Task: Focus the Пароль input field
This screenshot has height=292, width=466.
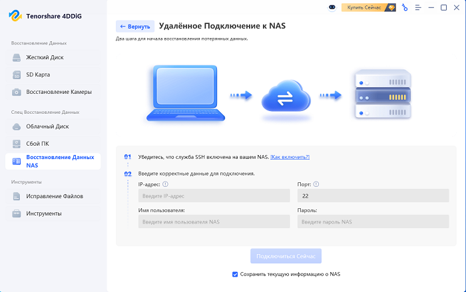Action: 373,221
